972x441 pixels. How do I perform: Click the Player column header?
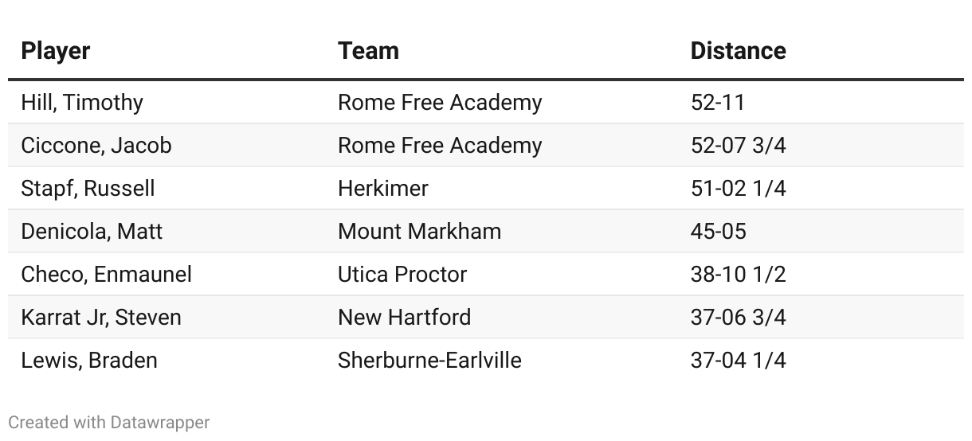55,51
